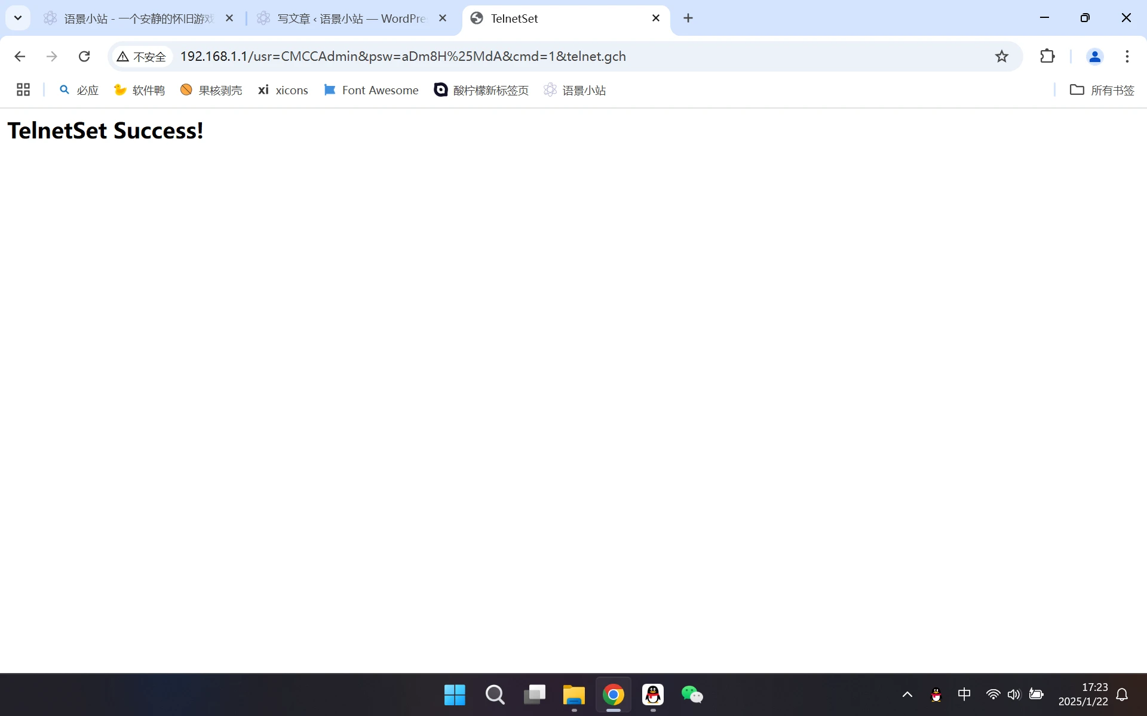
Task: Bookmark this page with star icon
Action: click(1001, 56)
